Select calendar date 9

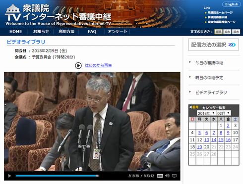228,133
